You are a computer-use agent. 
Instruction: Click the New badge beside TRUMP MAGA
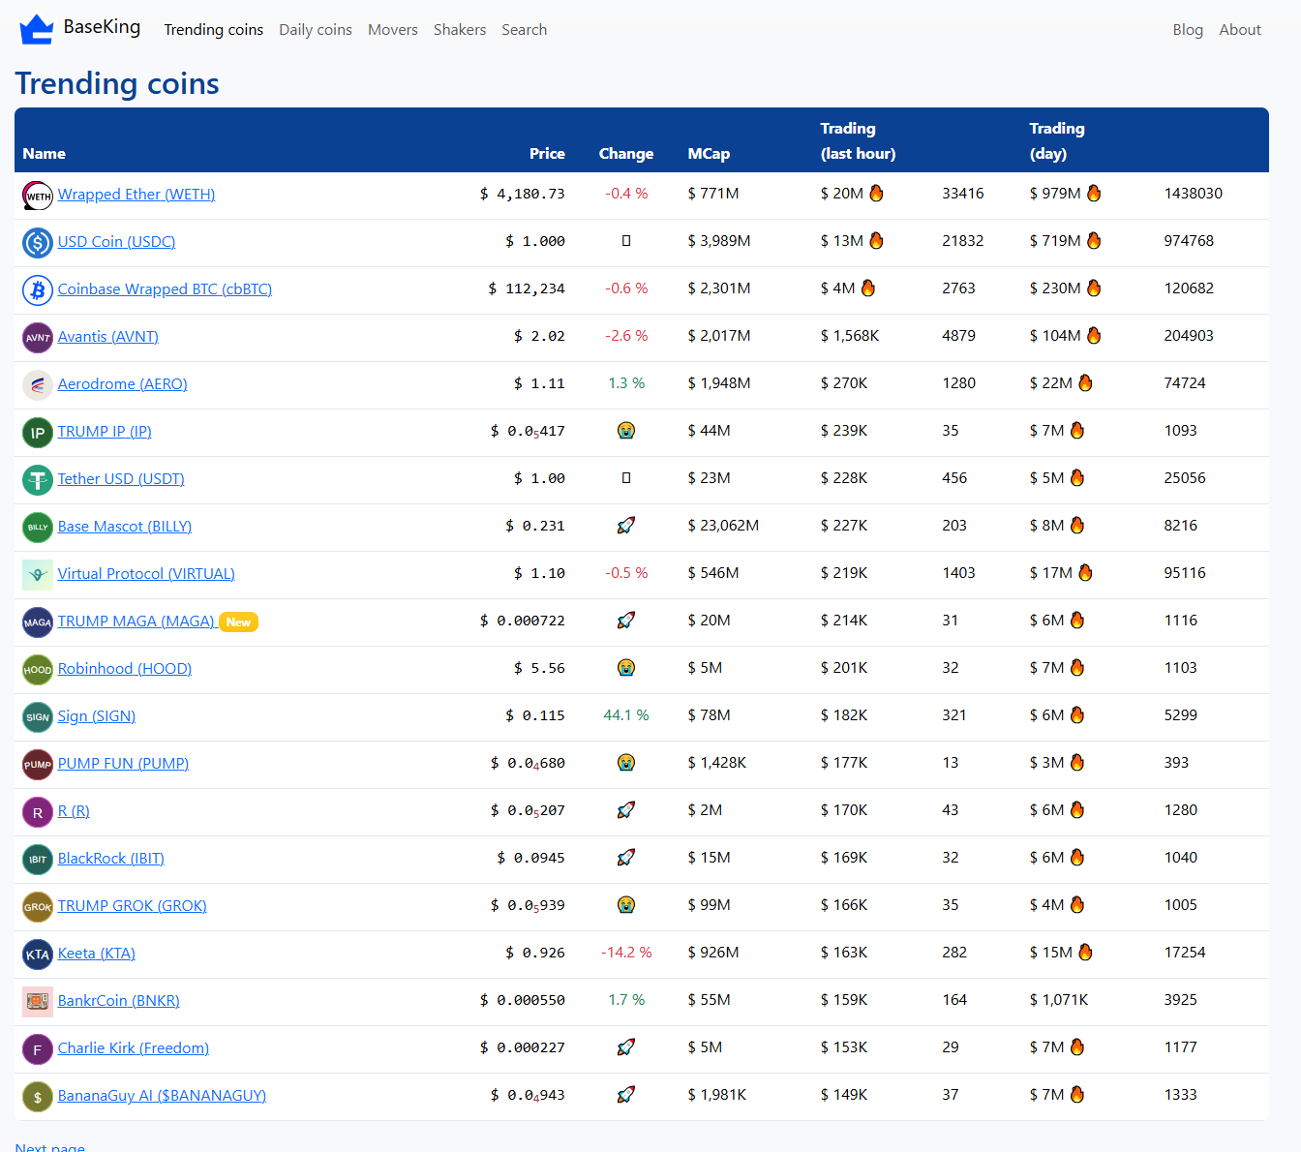(x=238, y=622)
